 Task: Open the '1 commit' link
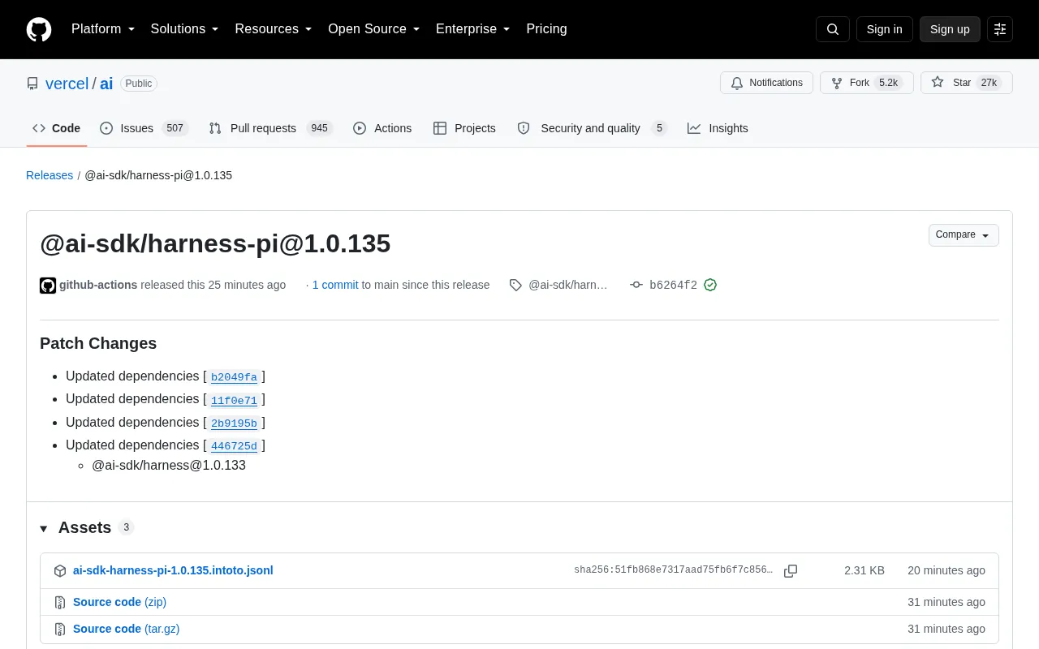335,285
